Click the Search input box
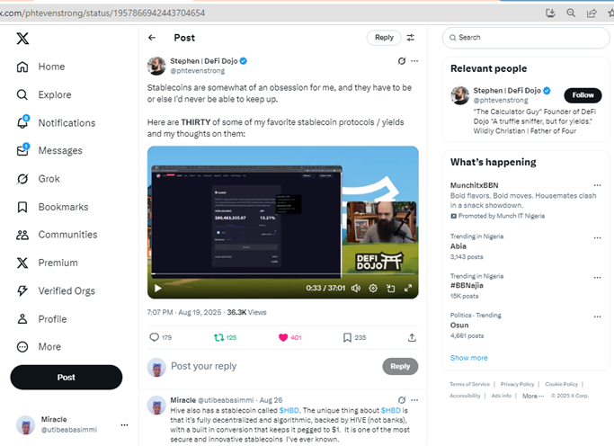This screenshot has width=614, height=446. coord(526,38)
